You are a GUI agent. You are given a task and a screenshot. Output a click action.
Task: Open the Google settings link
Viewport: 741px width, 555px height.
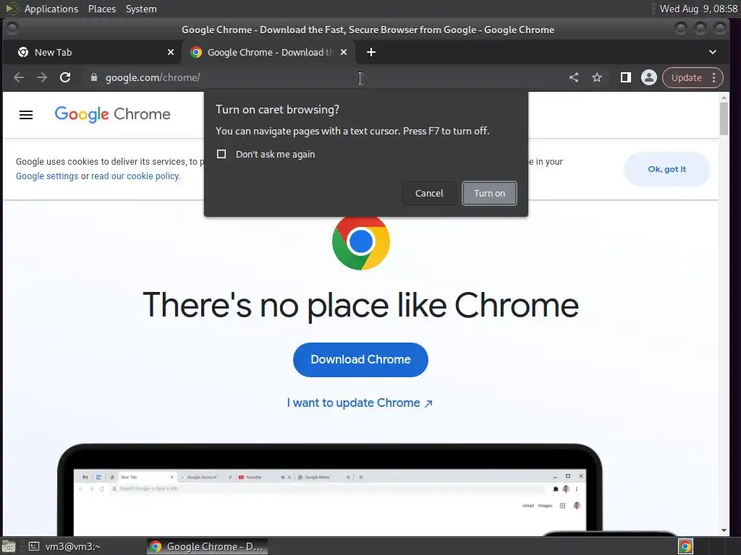pos(47,176)
